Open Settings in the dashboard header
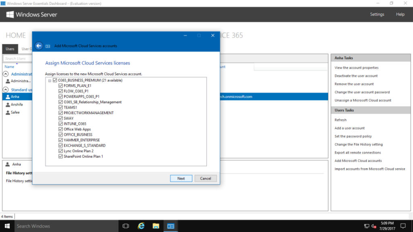This screenshot has height=232, width=413. pyautogui.click(x=377, y=14)
